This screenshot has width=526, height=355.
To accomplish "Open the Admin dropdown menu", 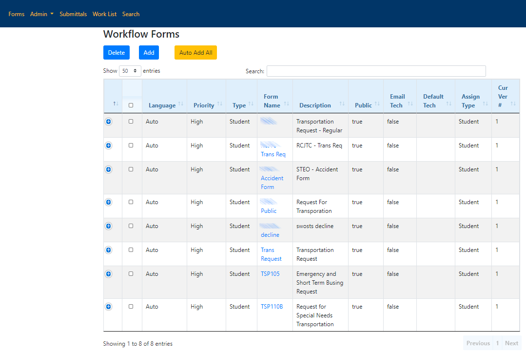I will [x=42, y=14].
